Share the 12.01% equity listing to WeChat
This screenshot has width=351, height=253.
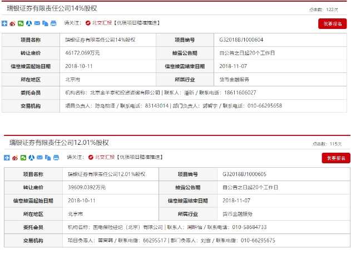point(23,158)
